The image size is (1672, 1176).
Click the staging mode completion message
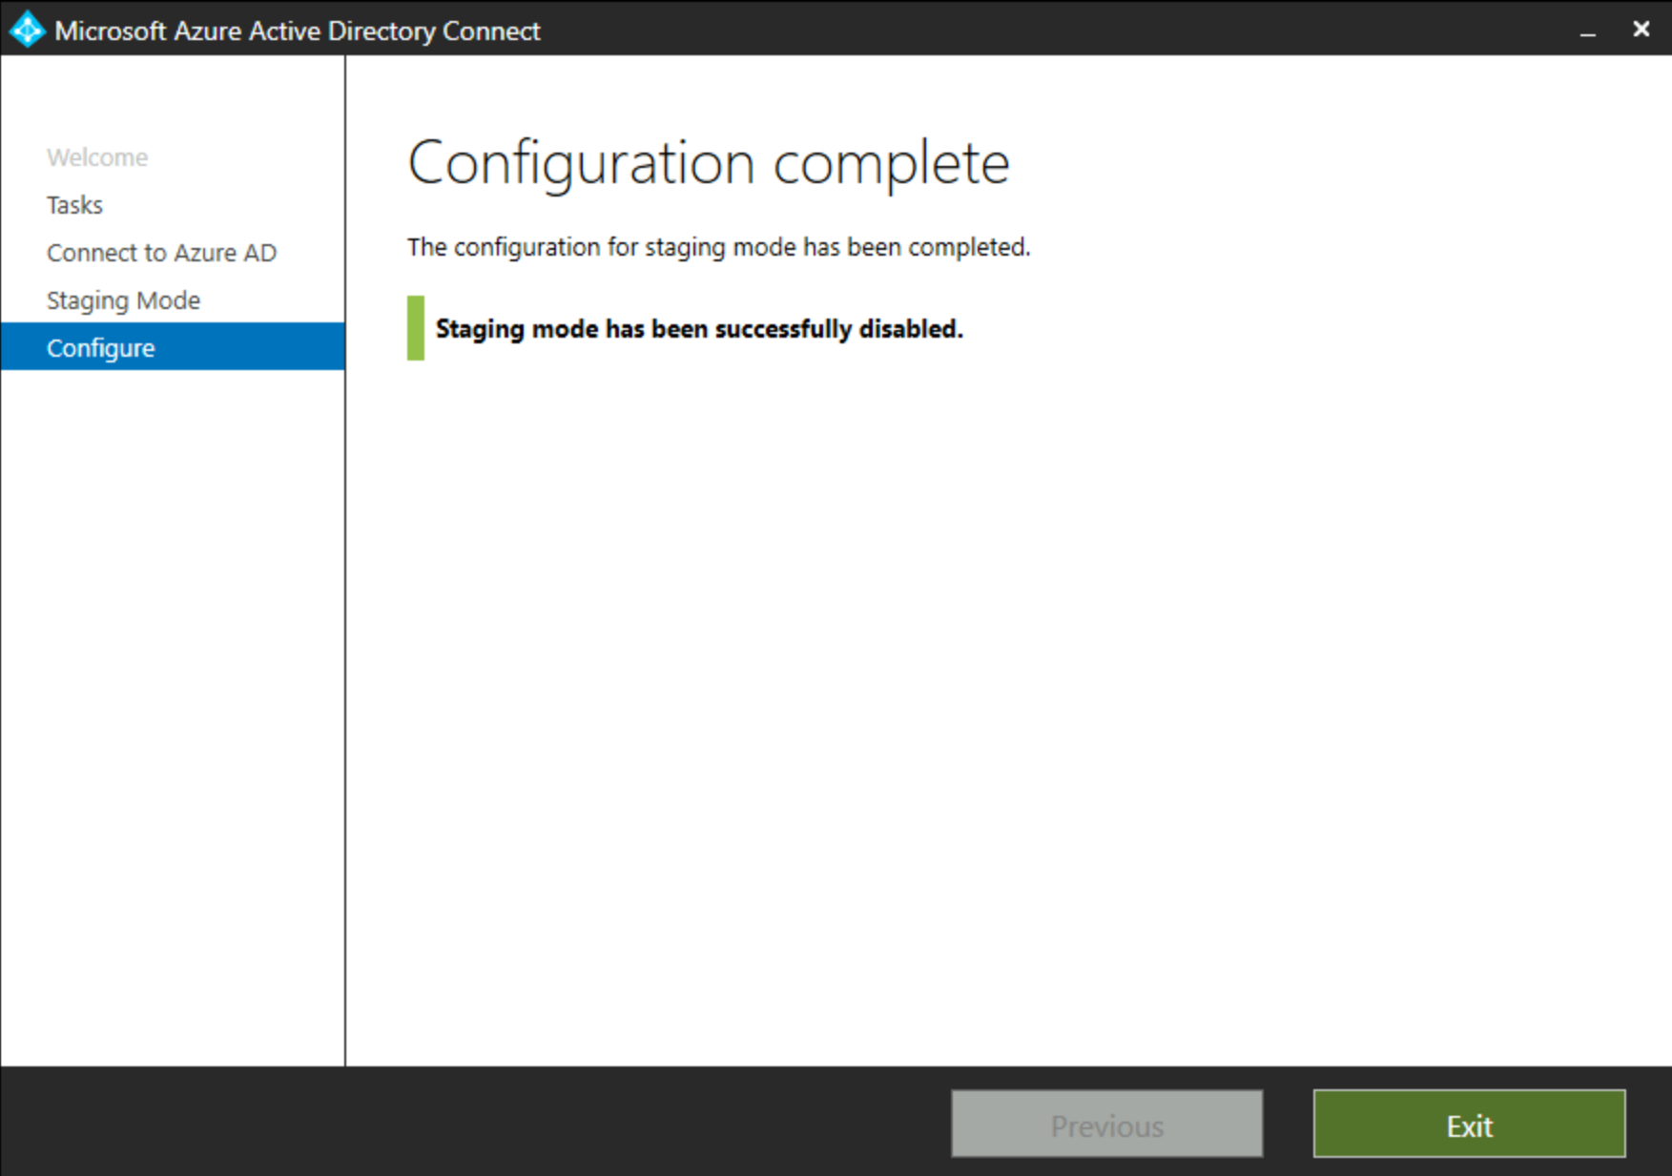718,247
